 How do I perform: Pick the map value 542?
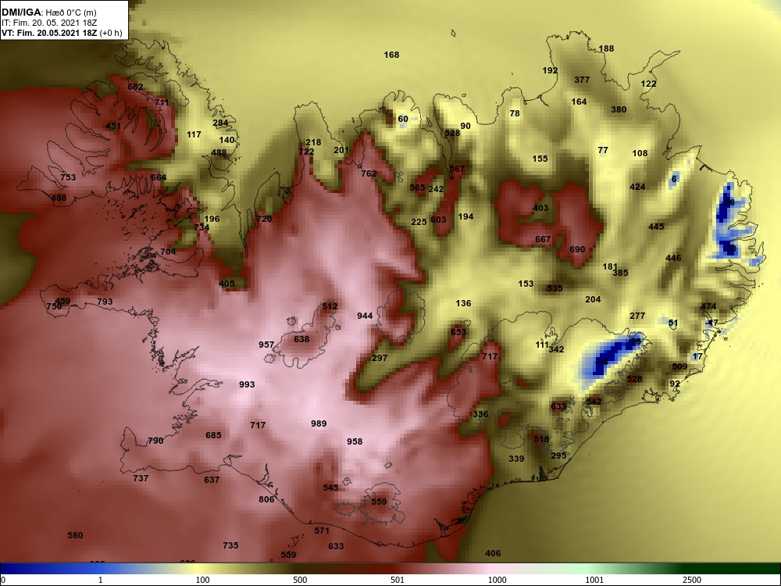coord(594,402)
